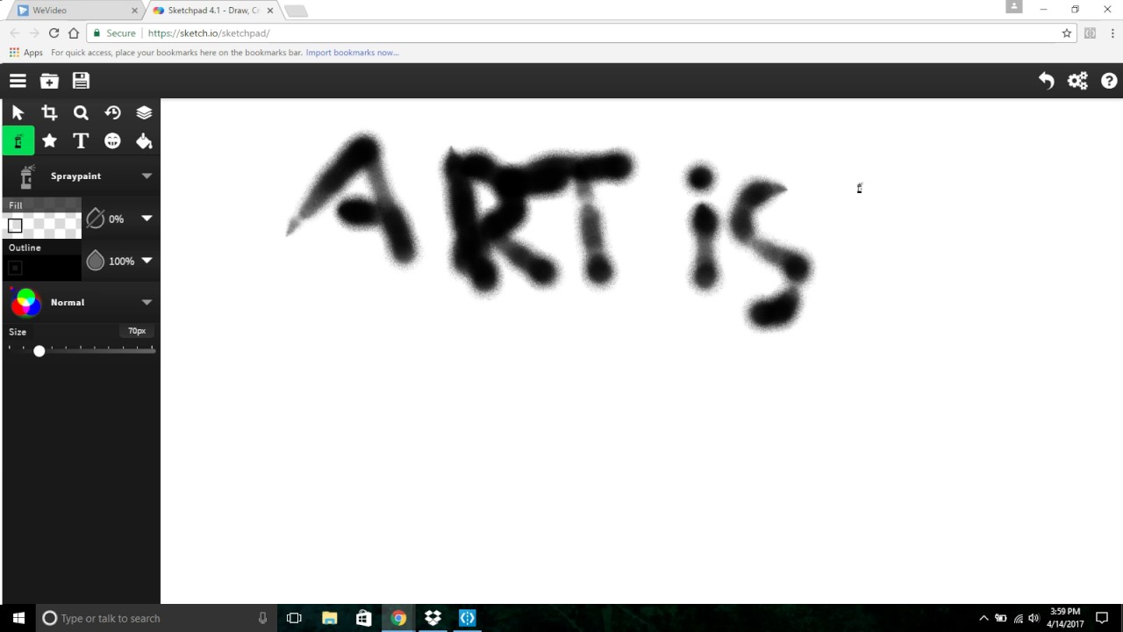Open Dropbox from the taskbar
The image size is (1123, 632).
pos(433,618)
